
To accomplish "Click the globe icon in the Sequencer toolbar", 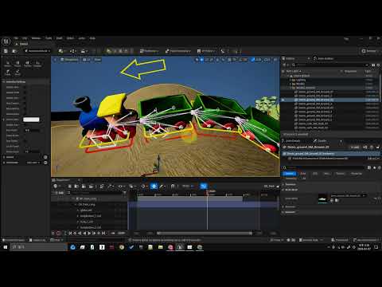I will click(x=56, y=187).
